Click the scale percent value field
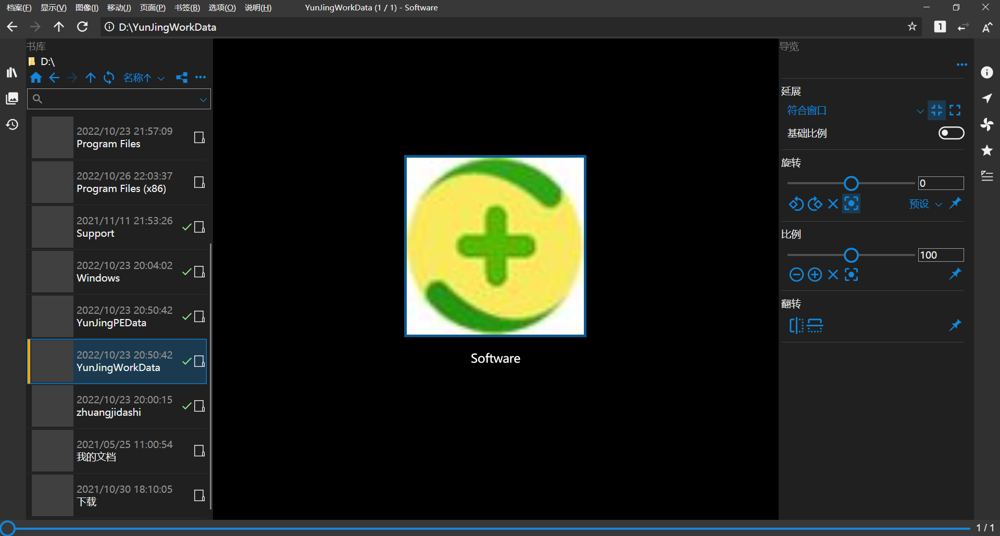This screenshot has height=536, width=1000. (941, 255)
